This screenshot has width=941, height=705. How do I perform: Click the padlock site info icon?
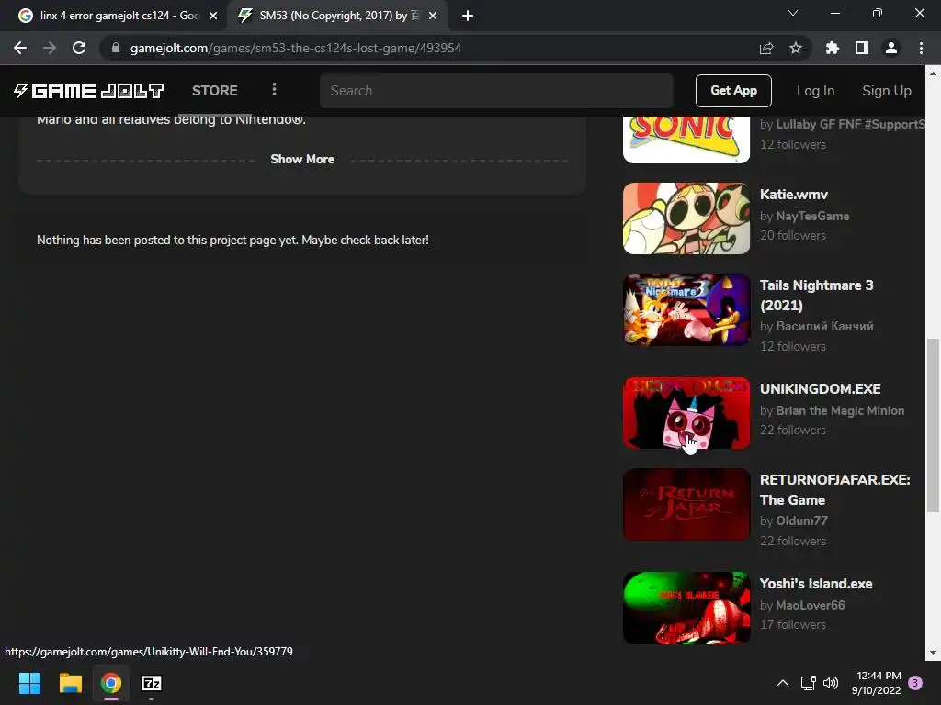point(116,48)
